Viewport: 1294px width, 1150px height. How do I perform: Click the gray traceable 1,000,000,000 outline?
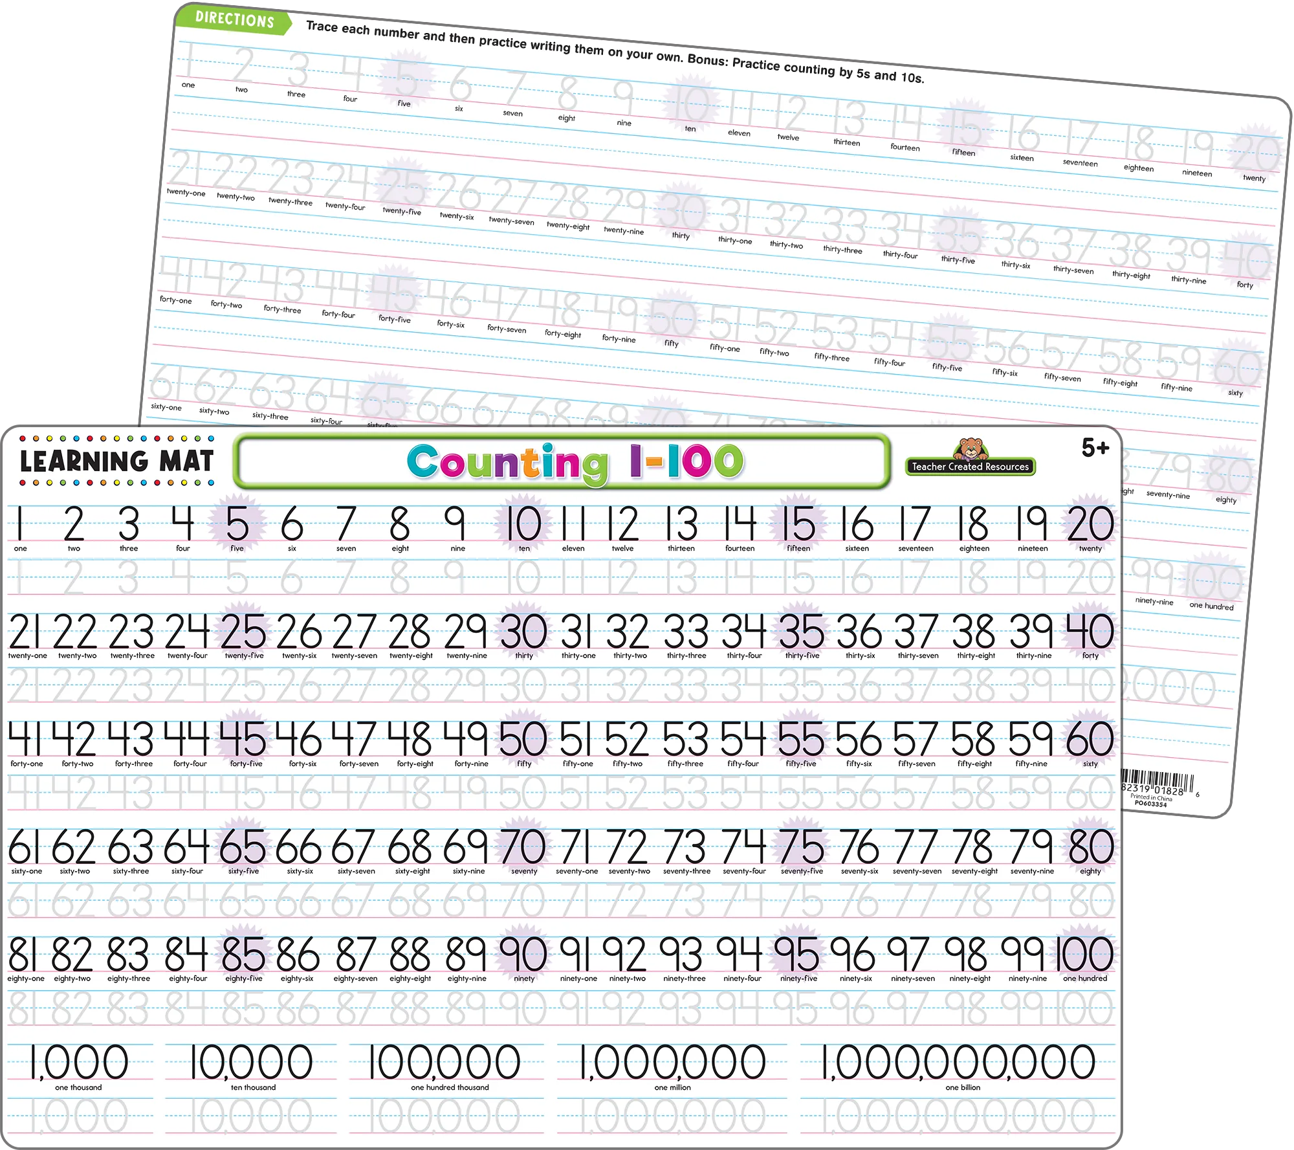click(958, 1116)
